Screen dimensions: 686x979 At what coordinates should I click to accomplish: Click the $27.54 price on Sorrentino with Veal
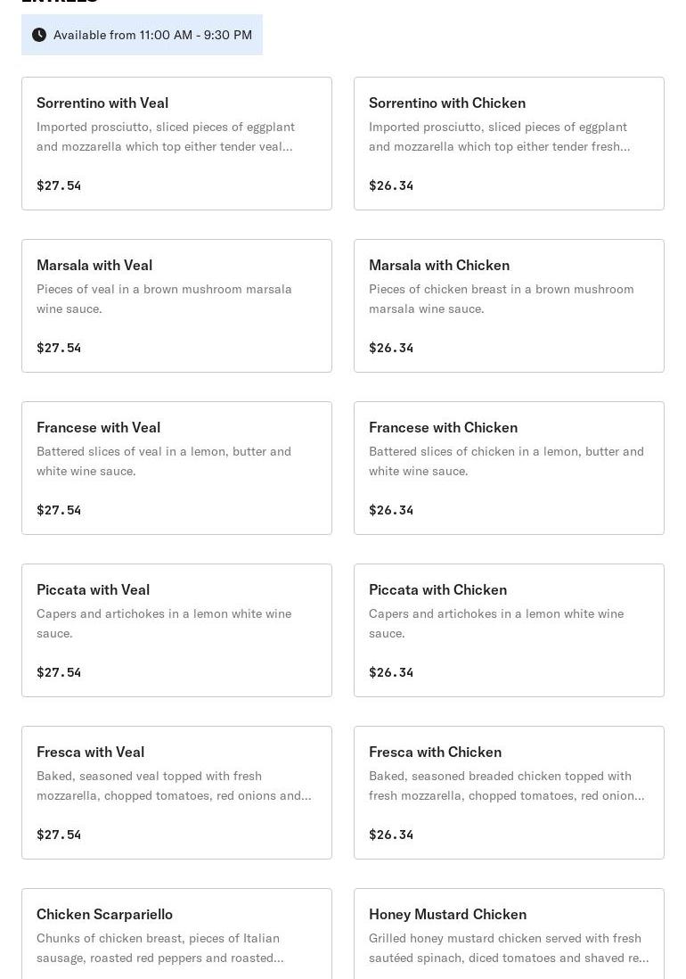59,185
